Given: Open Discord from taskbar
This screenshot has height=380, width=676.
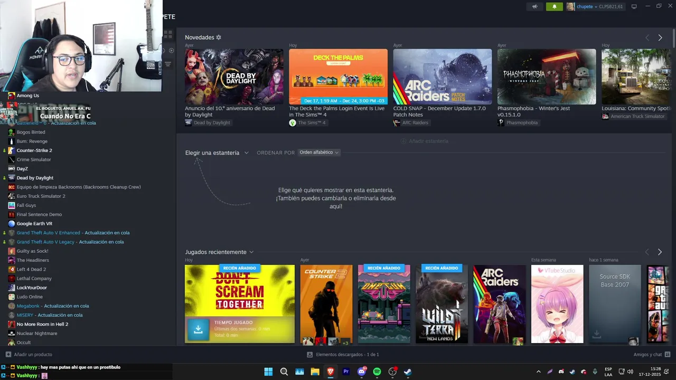Looking at the screenshot, I should click(x=362, y=372).
